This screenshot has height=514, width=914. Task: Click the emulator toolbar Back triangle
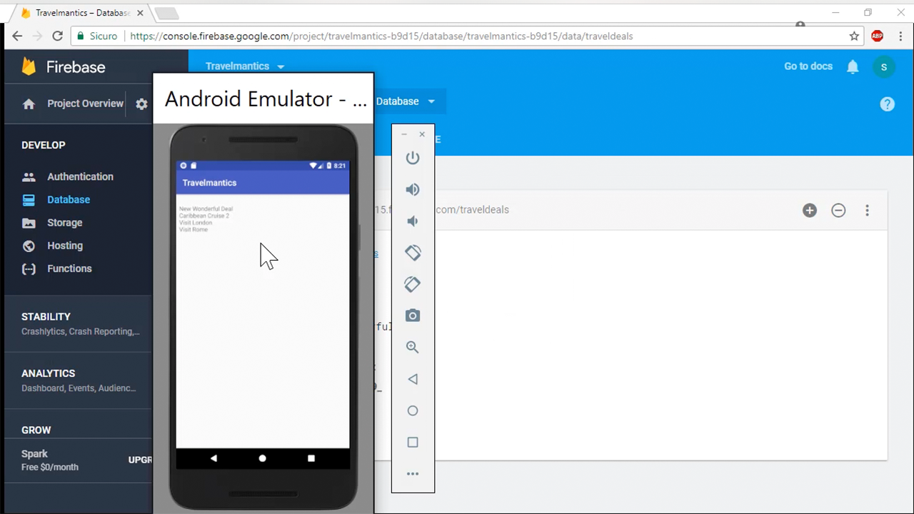413,379
